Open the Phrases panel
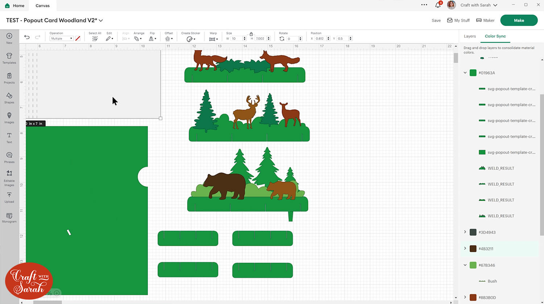 [9, 157]
